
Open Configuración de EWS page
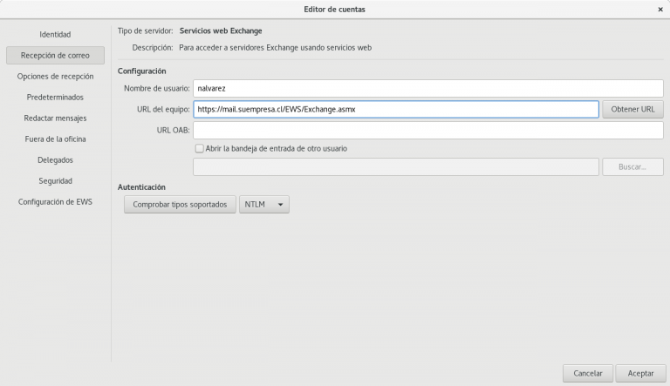(55, 201)
